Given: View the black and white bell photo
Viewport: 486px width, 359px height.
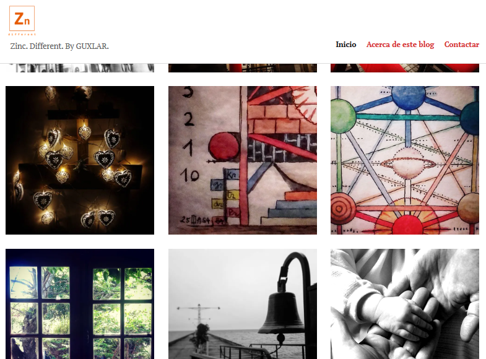Looking at the screenshot, I should (242, 304).
